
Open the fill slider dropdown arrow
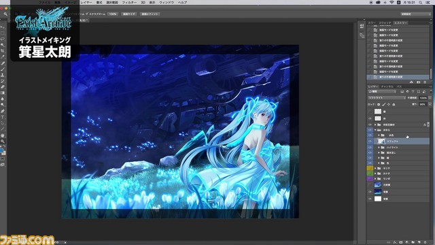(x=430, y=104)
